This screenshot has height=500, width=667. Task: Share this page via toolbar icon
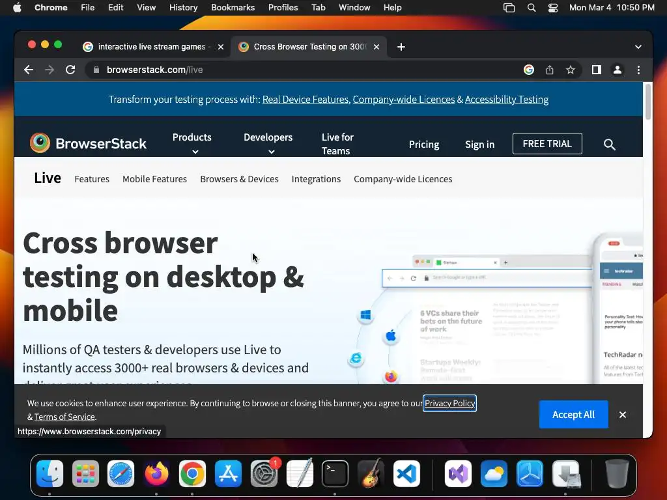550,70
